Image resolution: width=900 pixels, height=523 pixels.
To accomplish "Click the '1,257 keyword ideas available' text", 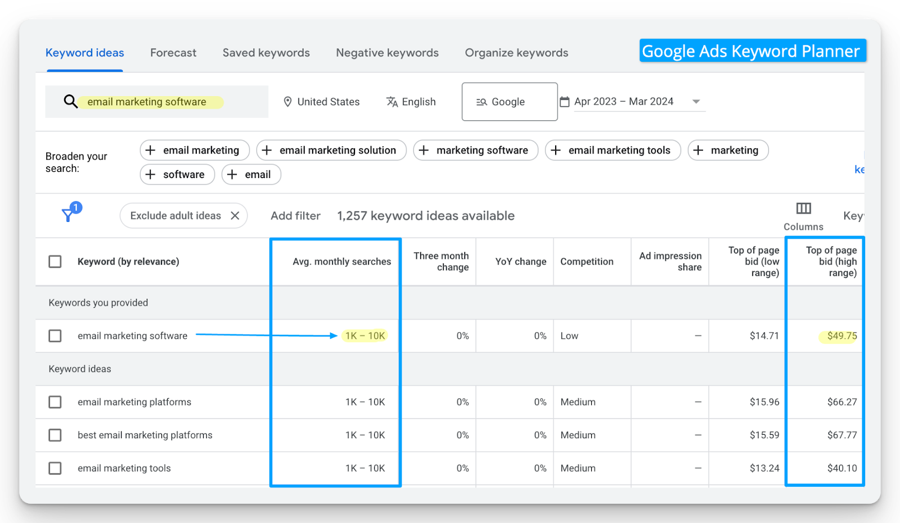I will coord(426,216).
